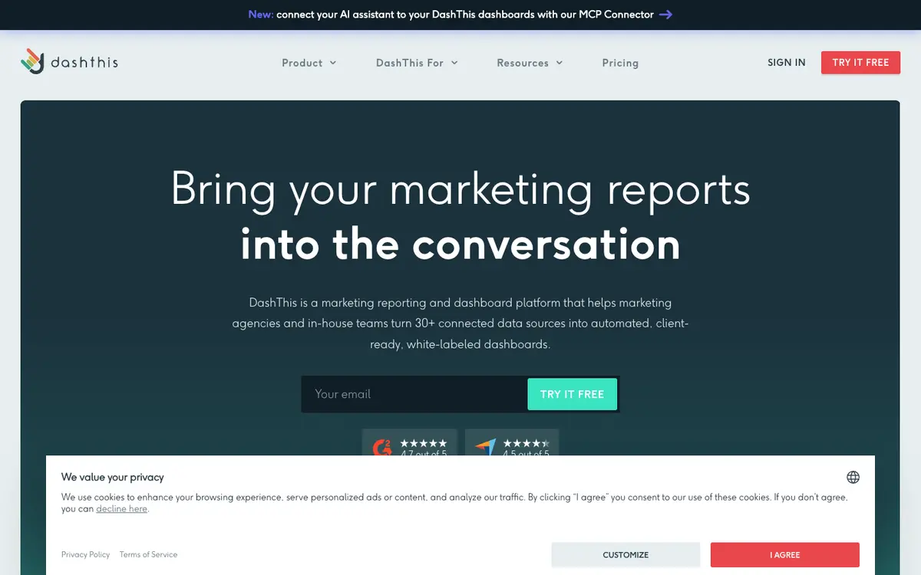Click the MCP Connector announcement link
The image size is (921, 575).
tap(460, 15)
